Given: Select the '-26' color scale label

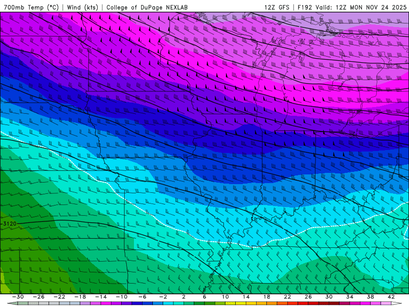Looking at the screenshot, I should (39, 297).
